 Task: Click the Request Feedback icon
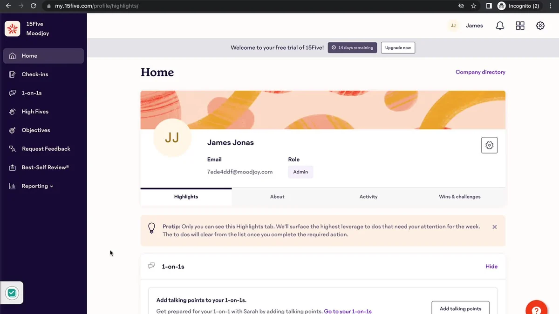click(x=13, y=149)
